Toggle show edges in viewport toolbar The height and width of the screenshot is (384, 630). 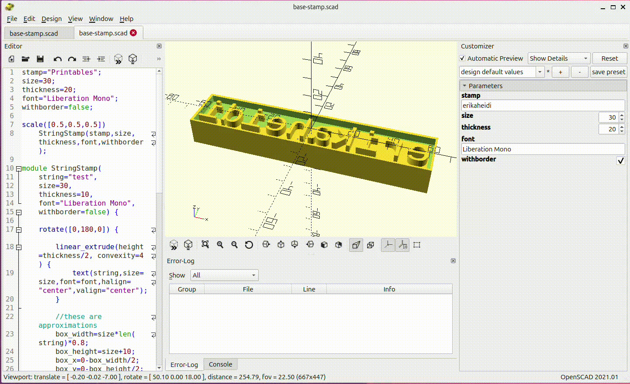click(417, 245)
